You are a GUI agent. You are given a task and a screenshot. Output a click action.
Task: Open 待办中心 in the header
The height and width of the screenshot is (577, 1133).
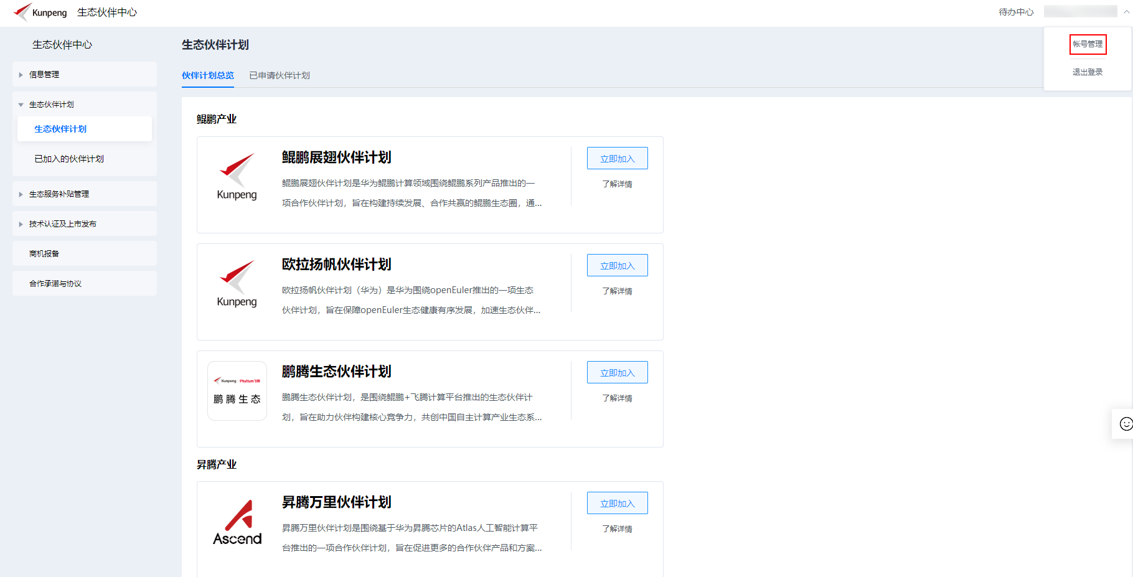1016,12
